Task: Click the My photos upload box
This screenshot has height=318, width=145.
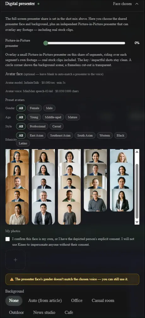Action: (15, 260)
